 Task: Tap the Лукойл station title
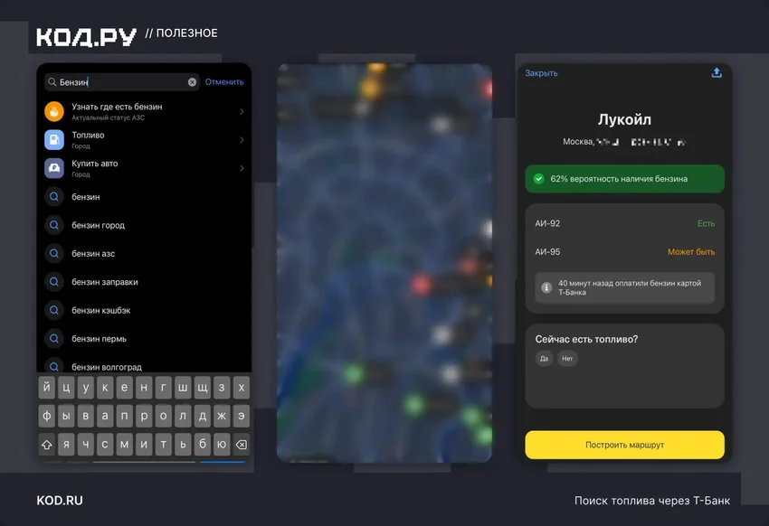624,119
